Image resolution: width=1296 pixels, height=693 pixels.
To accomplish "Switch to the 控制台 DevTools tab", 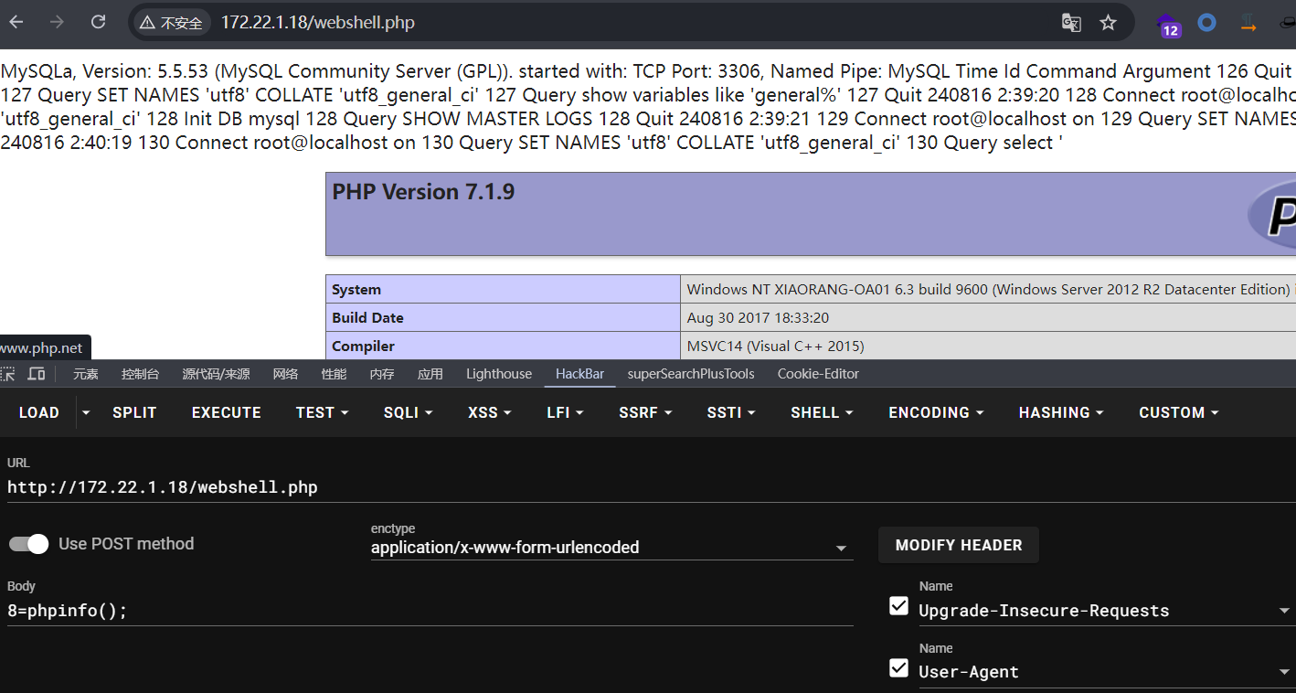I will pyautogui.click(x=140, y=374).
